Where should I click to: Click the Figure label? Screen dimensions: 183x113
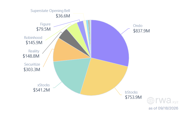click(45, 24)
